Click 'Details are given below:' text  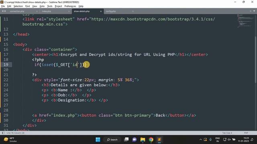[x=80, y=85]
